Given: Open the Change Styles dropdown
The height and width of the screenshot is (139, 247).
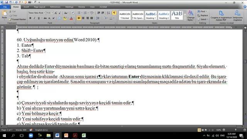Looking at the screenshot, I should pyautogui.click(x=191, y=15).
